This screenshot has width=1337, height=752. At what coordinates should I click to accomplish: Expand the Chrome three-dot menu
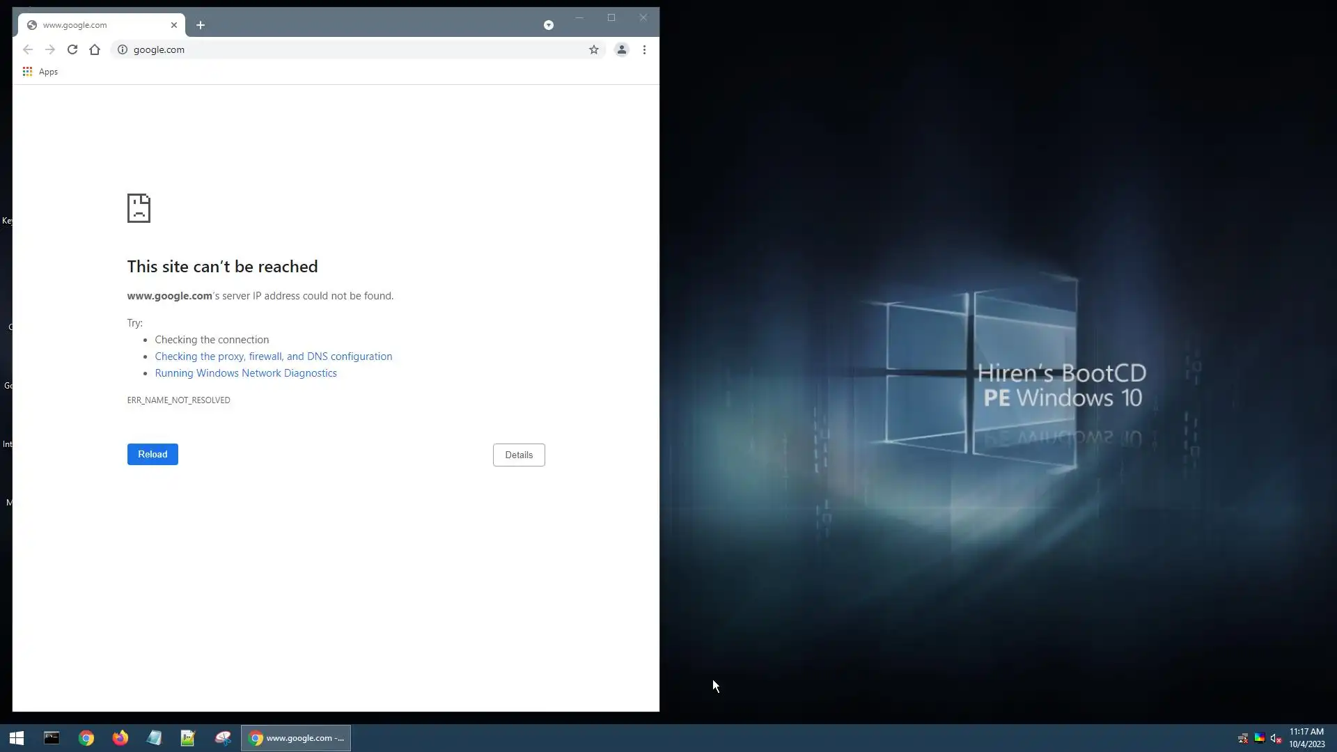(x=644, y=49)
